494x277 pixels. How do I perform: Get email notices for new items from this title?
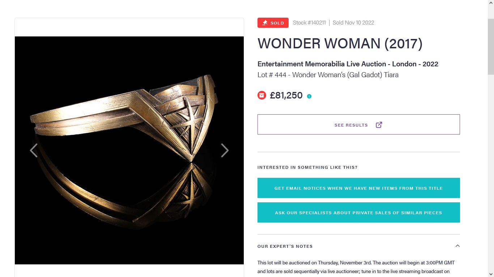coord(358,188)
